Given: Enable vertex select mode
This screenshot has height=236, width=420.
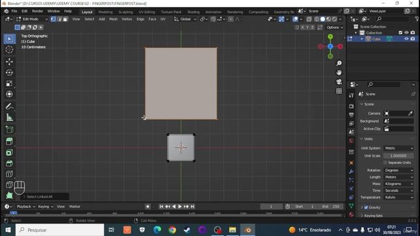Looking at the screenshot, I should (53, 19).
